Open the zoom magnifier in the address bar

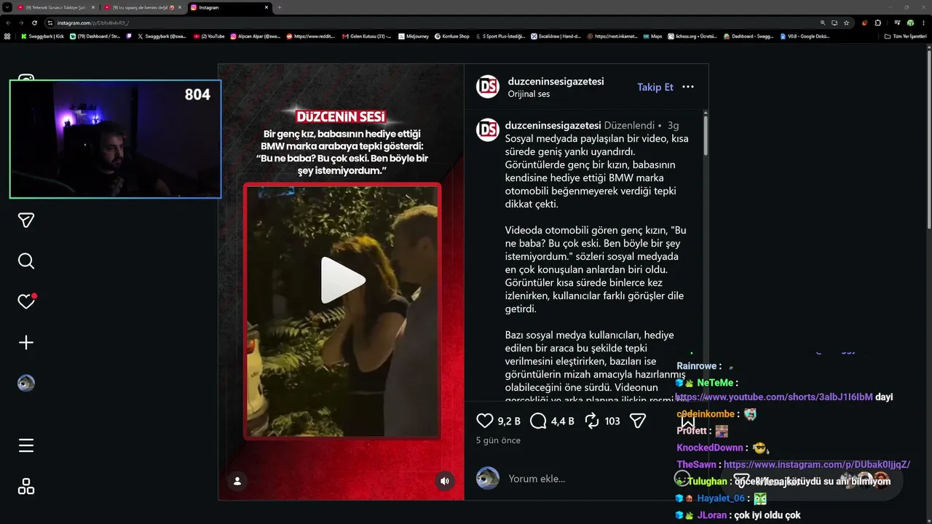click(x=823, y=23)
